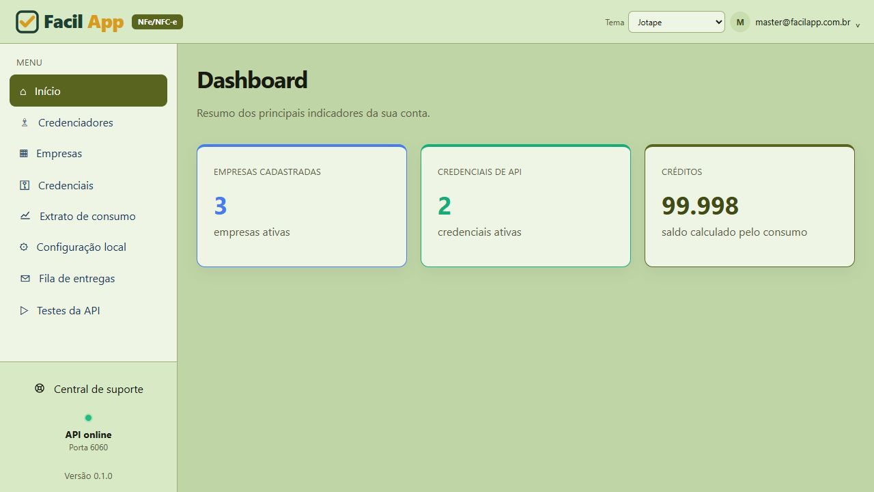Open Extrato de consumo page
The image size is (874, 492).
tap(88, 216)
